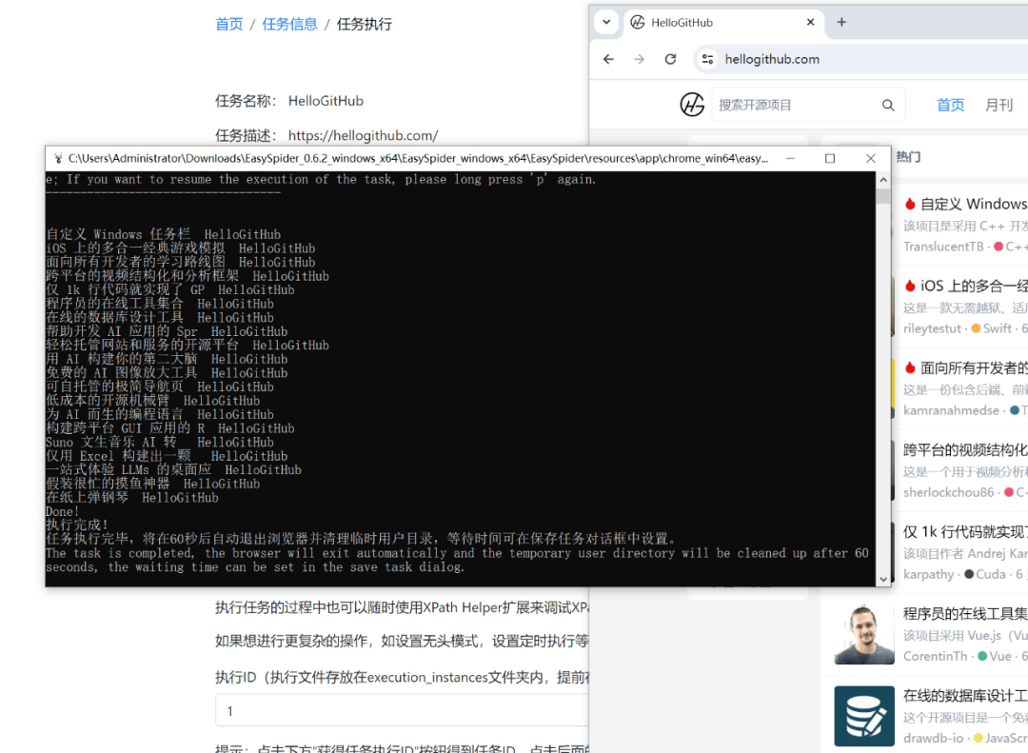The image size is (1028, 753).
Task: Click the console scrollbar up arrow
Action: 883,179
